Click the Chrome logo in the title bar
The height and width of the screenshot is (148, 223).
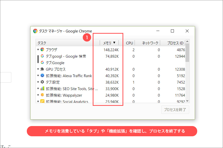coord(35,31)
